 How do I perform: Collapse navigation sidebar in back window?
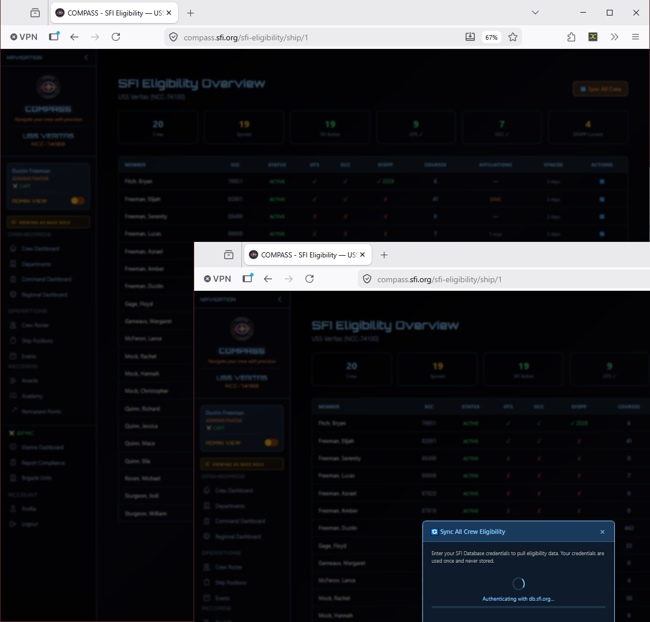(86, 58)
